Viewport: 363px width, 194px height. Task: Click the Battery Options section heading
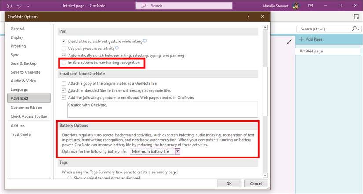pyautogui.click(x=73, y=125)
